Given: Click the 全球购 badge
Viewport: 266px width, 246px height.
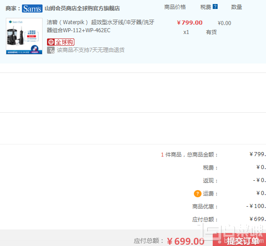Looking at the screenshot, I should (x=61, y=42).
